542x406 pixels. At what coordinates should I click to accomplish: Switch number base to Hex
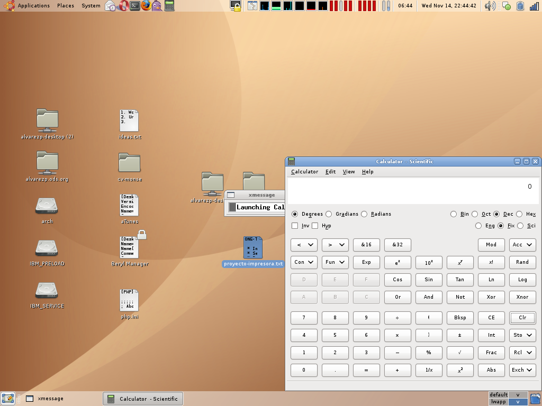pos(519,214)
